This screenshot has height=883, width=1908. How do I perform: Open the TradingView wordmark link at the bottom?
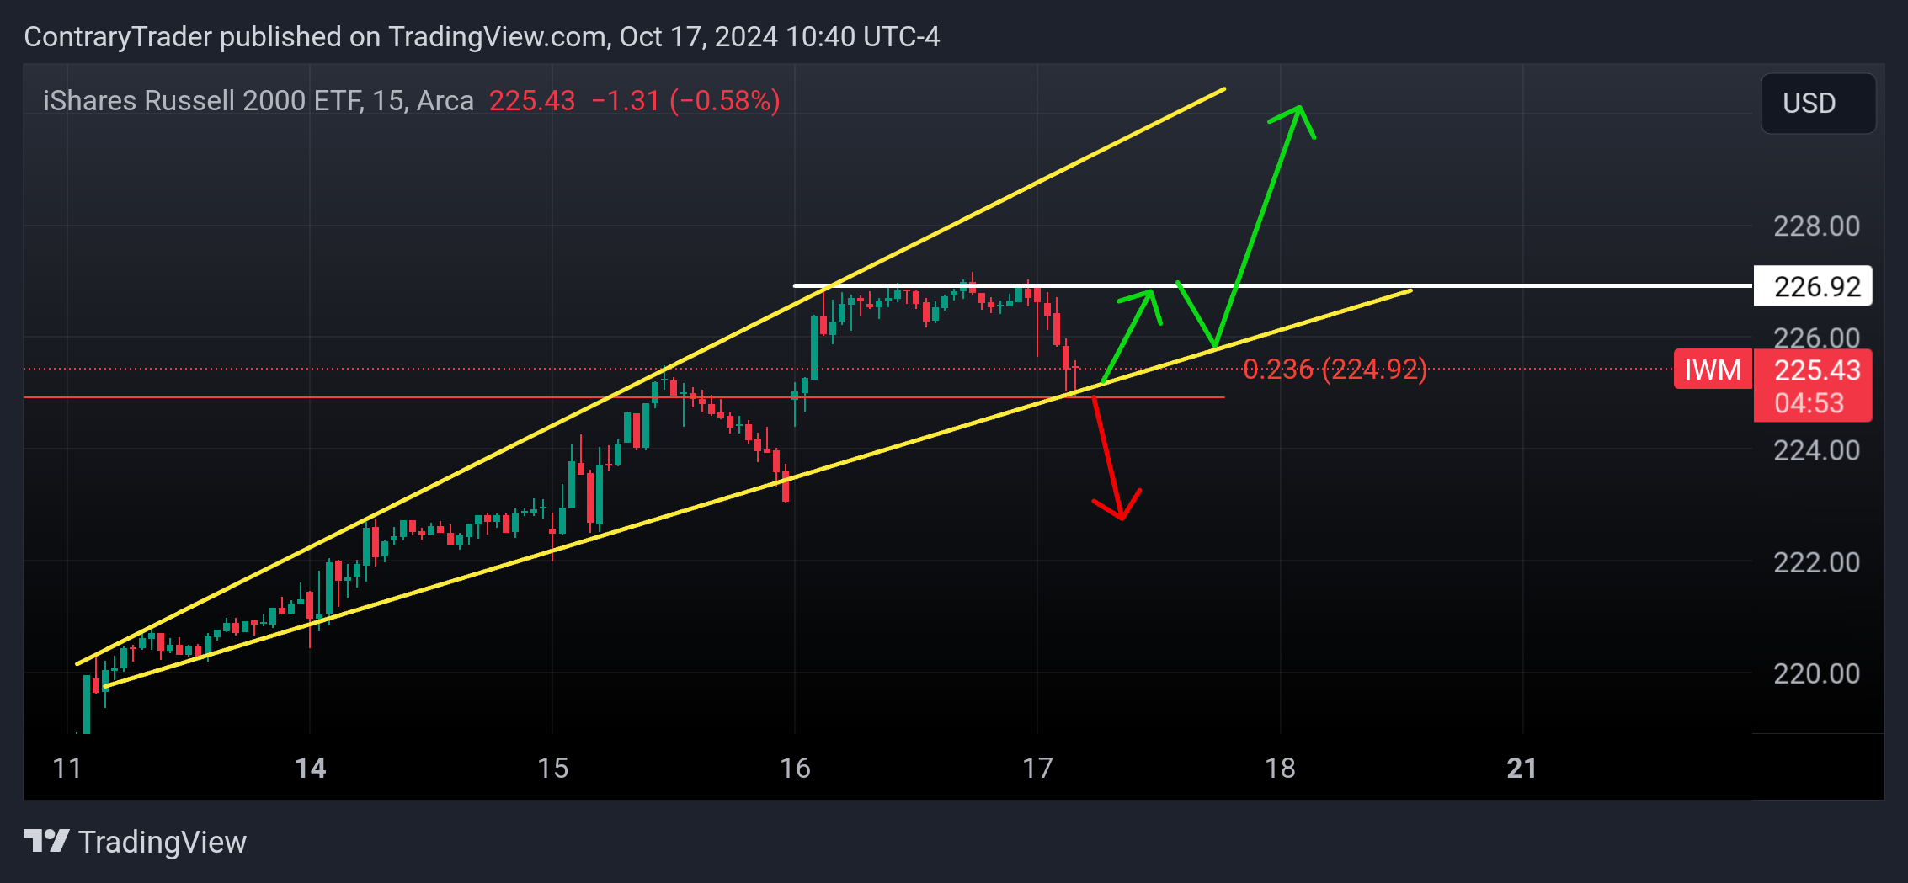163,842
